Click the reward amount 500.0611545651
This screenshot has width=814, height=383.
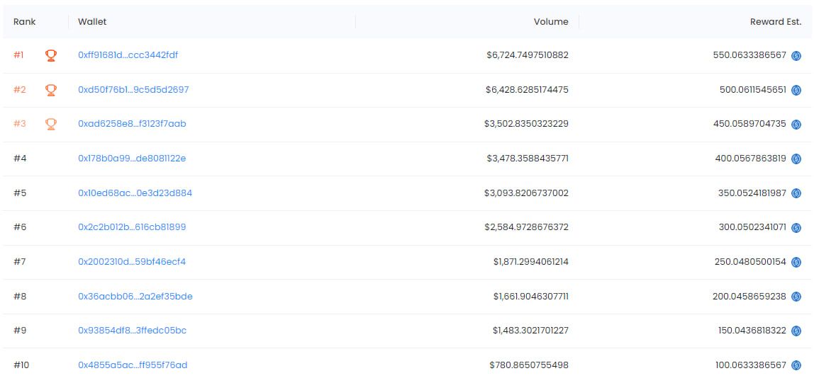click(753, 90)
